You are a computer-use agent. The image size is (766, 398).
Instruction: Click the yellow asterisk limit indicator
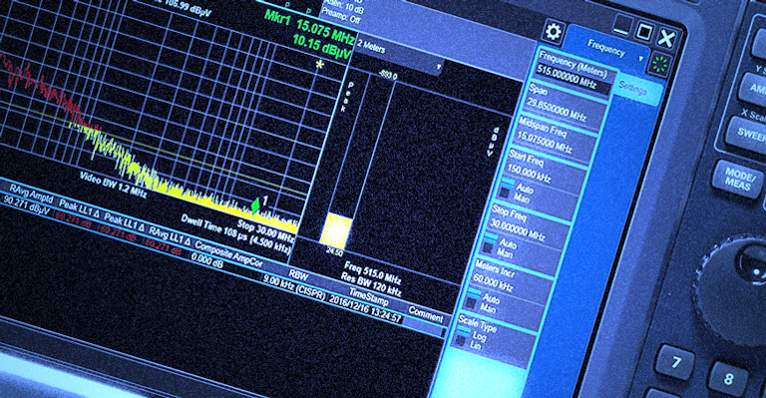(319, 64)
